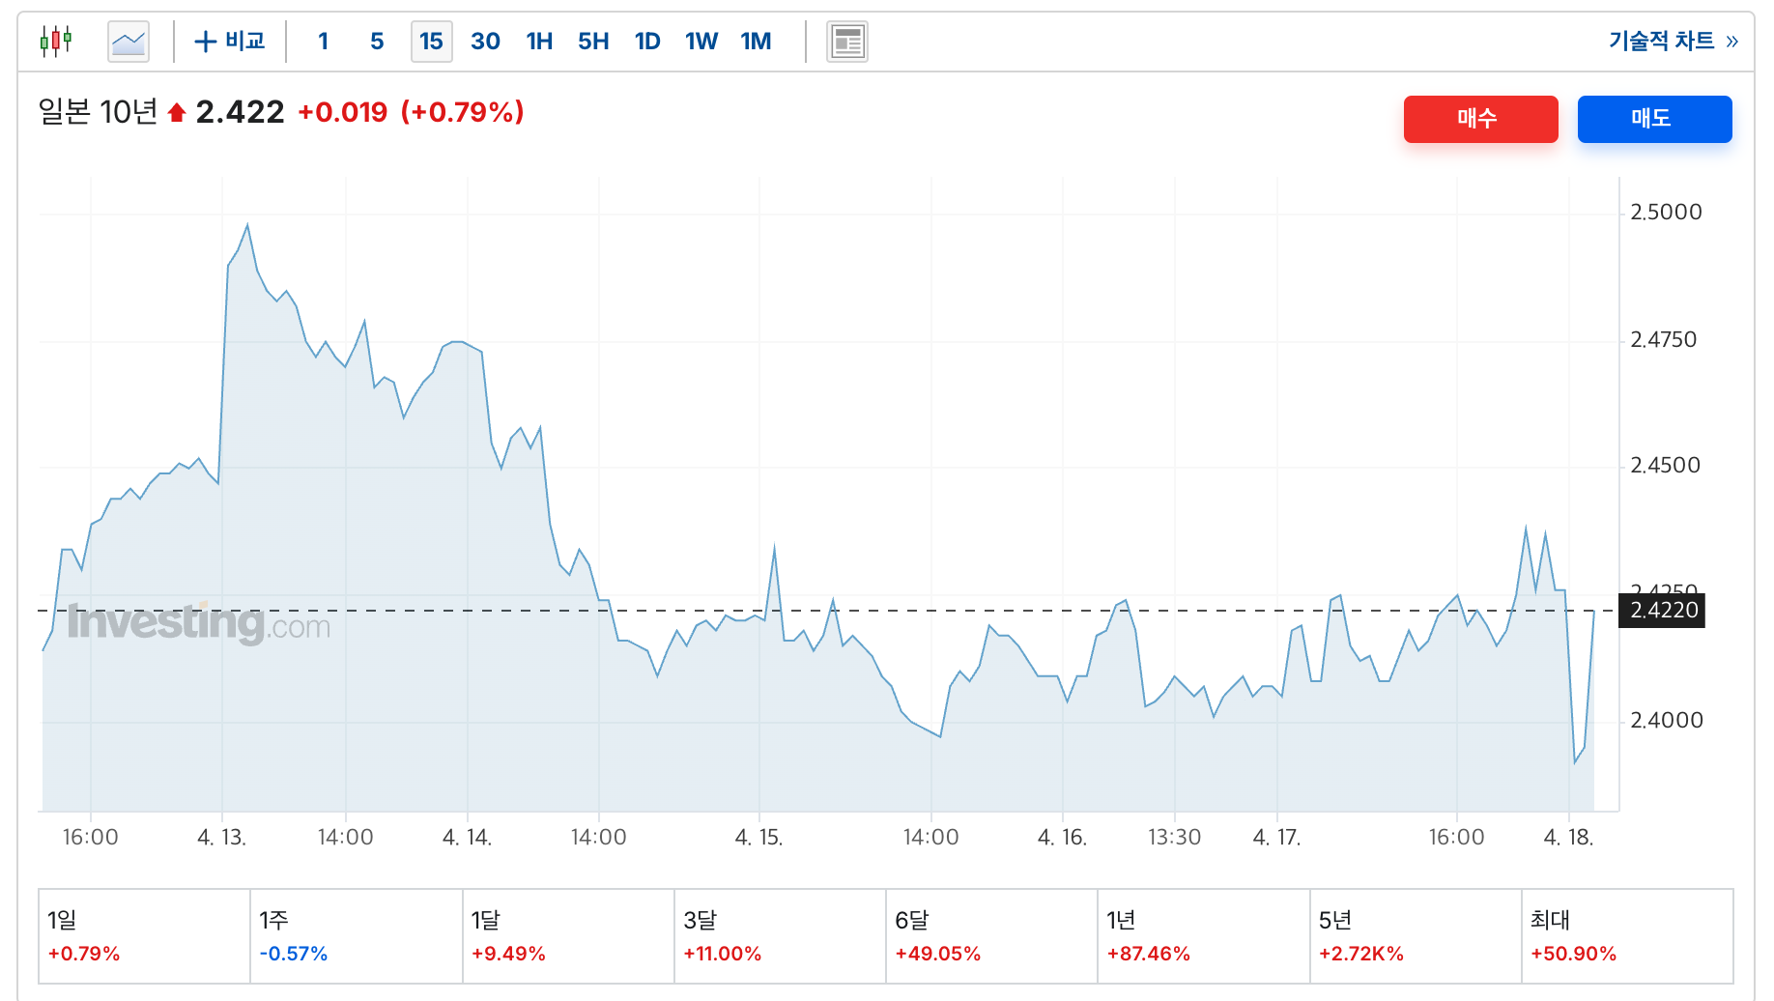Image resolution: width=1774 pixels, height=1001 pixels.
Task: Click the red up-arrow beside 2.422
Action: tap(176, 113)
